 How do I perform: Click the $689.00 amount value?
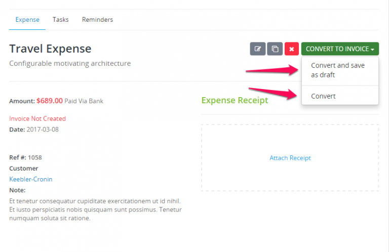coord(50,101)
